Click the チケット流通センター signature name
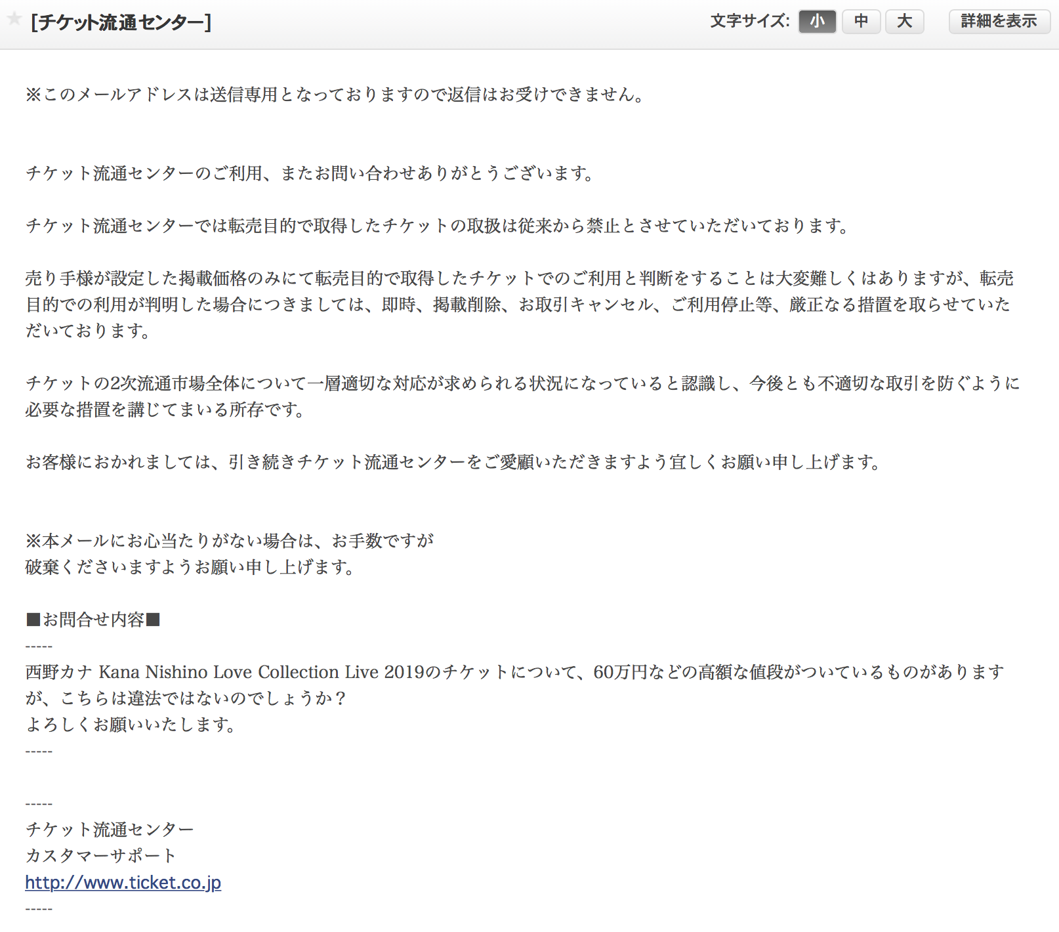This screenshot has width=1059, height=932. pyautogui.click(x=110, y=830)
